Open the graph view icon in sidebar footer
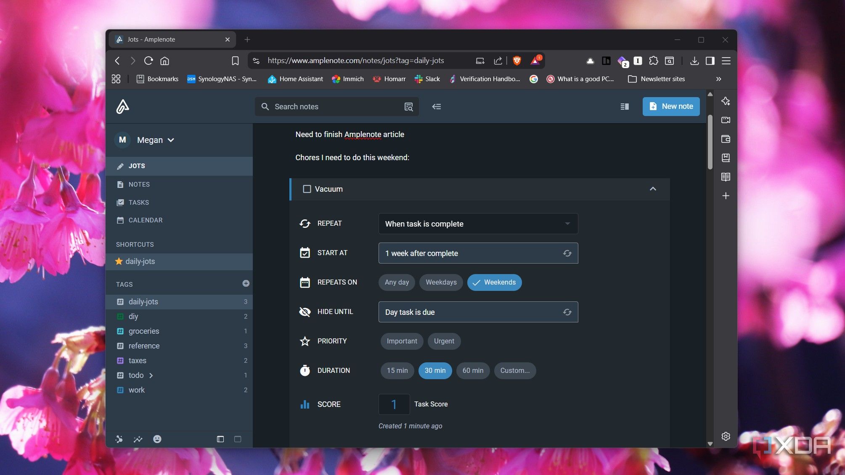 (119, 439)
